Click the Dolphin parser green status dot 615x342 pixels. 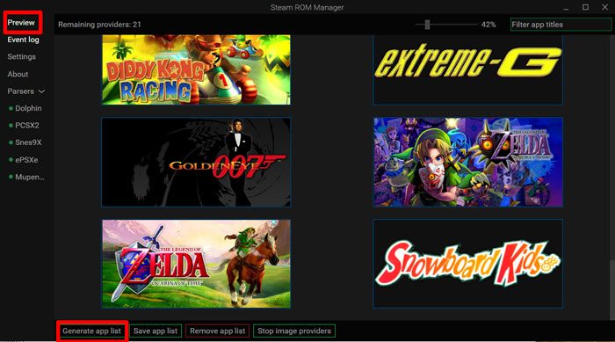tap(11, 108)
